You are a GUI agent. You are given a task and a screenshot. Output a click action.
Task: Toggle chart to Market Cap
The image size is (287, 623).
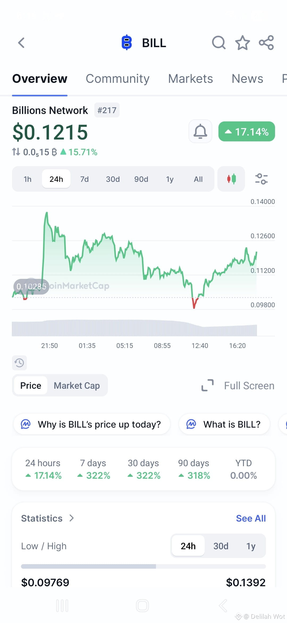click(77, 386)
